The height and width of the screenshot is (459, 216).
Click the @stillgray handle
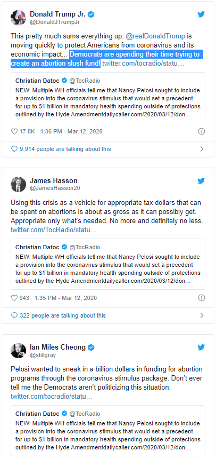point(43,355)
